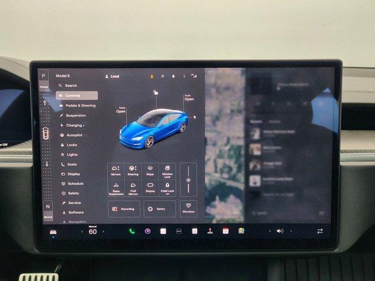Tap the Wiper control
375x281 pixels.
click(x=150, y=171)
